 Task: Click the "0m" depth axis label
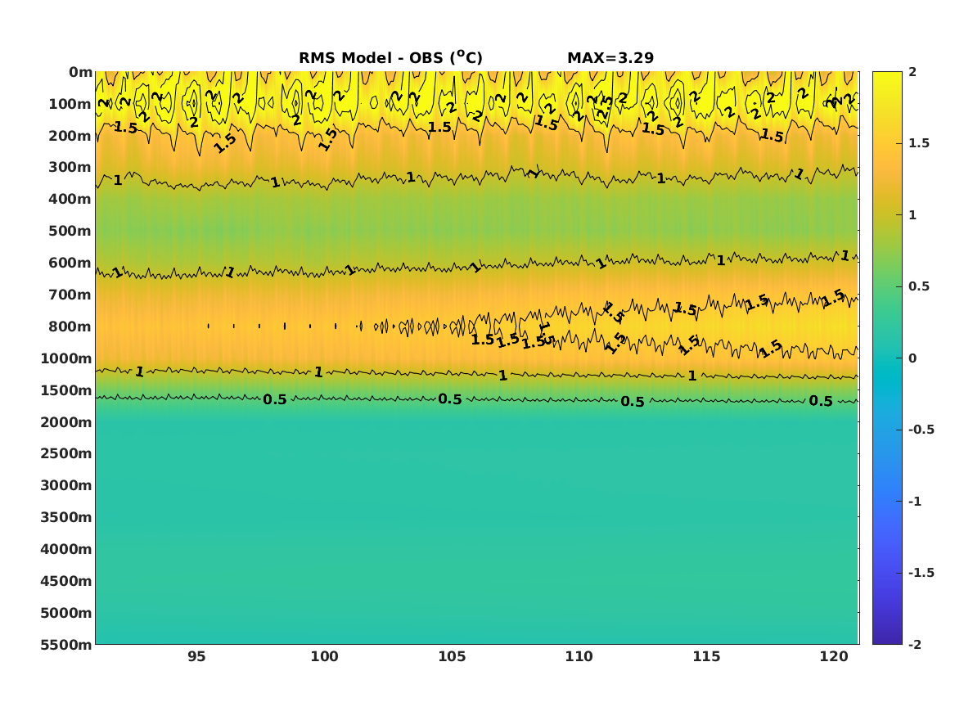pyautogui.click(x=80, y=73)
